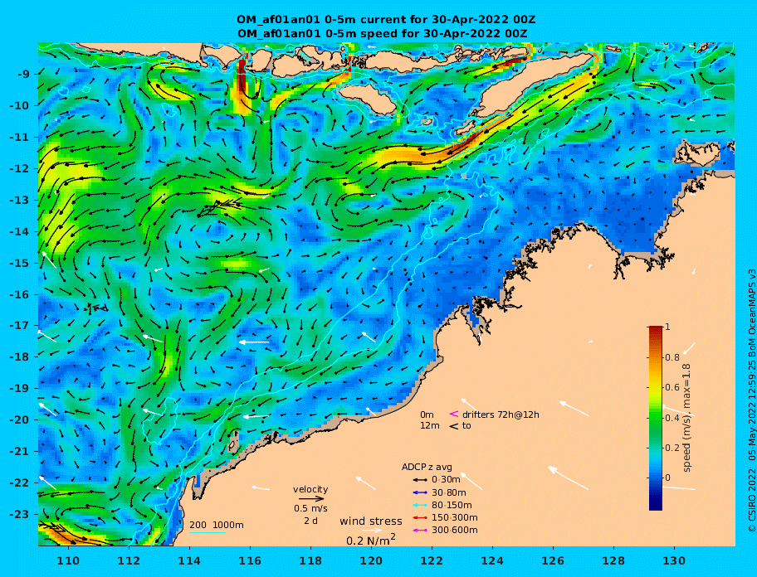
Task: Click the 'to' text in drifter legend
Action: pos(466,426)
